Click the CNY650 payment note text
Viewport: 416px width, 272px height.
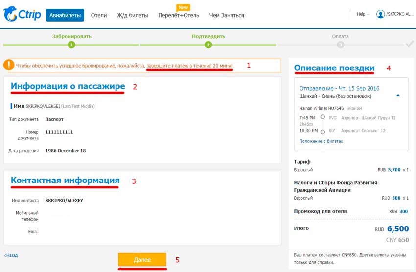(x=349, y=259)
